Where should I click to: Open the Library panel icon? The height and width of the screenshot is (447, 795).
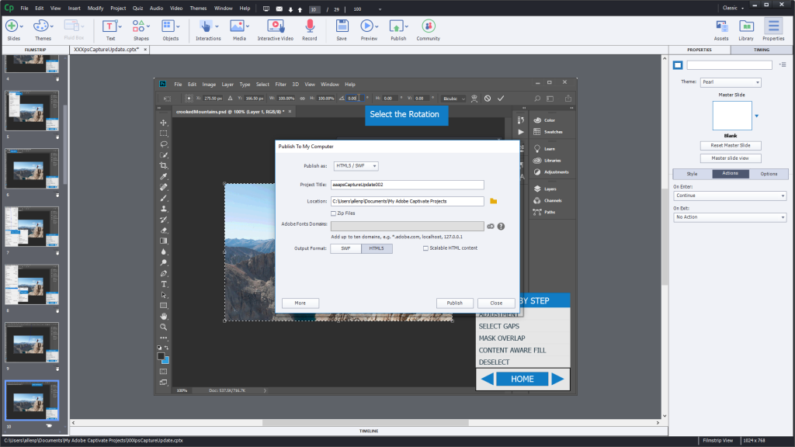click(746, 27)
